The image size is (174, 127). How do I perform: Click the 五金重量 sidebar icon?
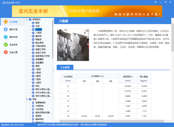coord(6,22)
